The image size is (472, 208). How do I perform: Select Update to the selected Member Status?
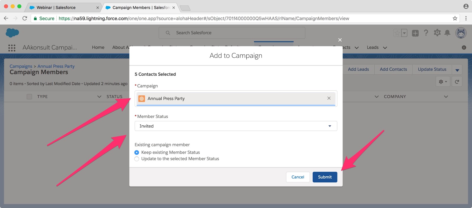coord(137,159)
